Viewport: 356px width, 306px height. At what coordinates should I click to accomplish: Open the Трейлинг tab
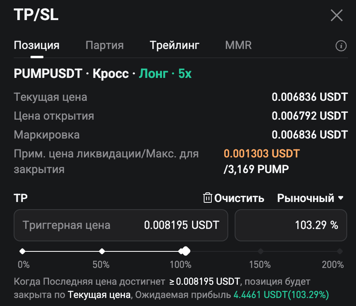click(x=174, y=45)
